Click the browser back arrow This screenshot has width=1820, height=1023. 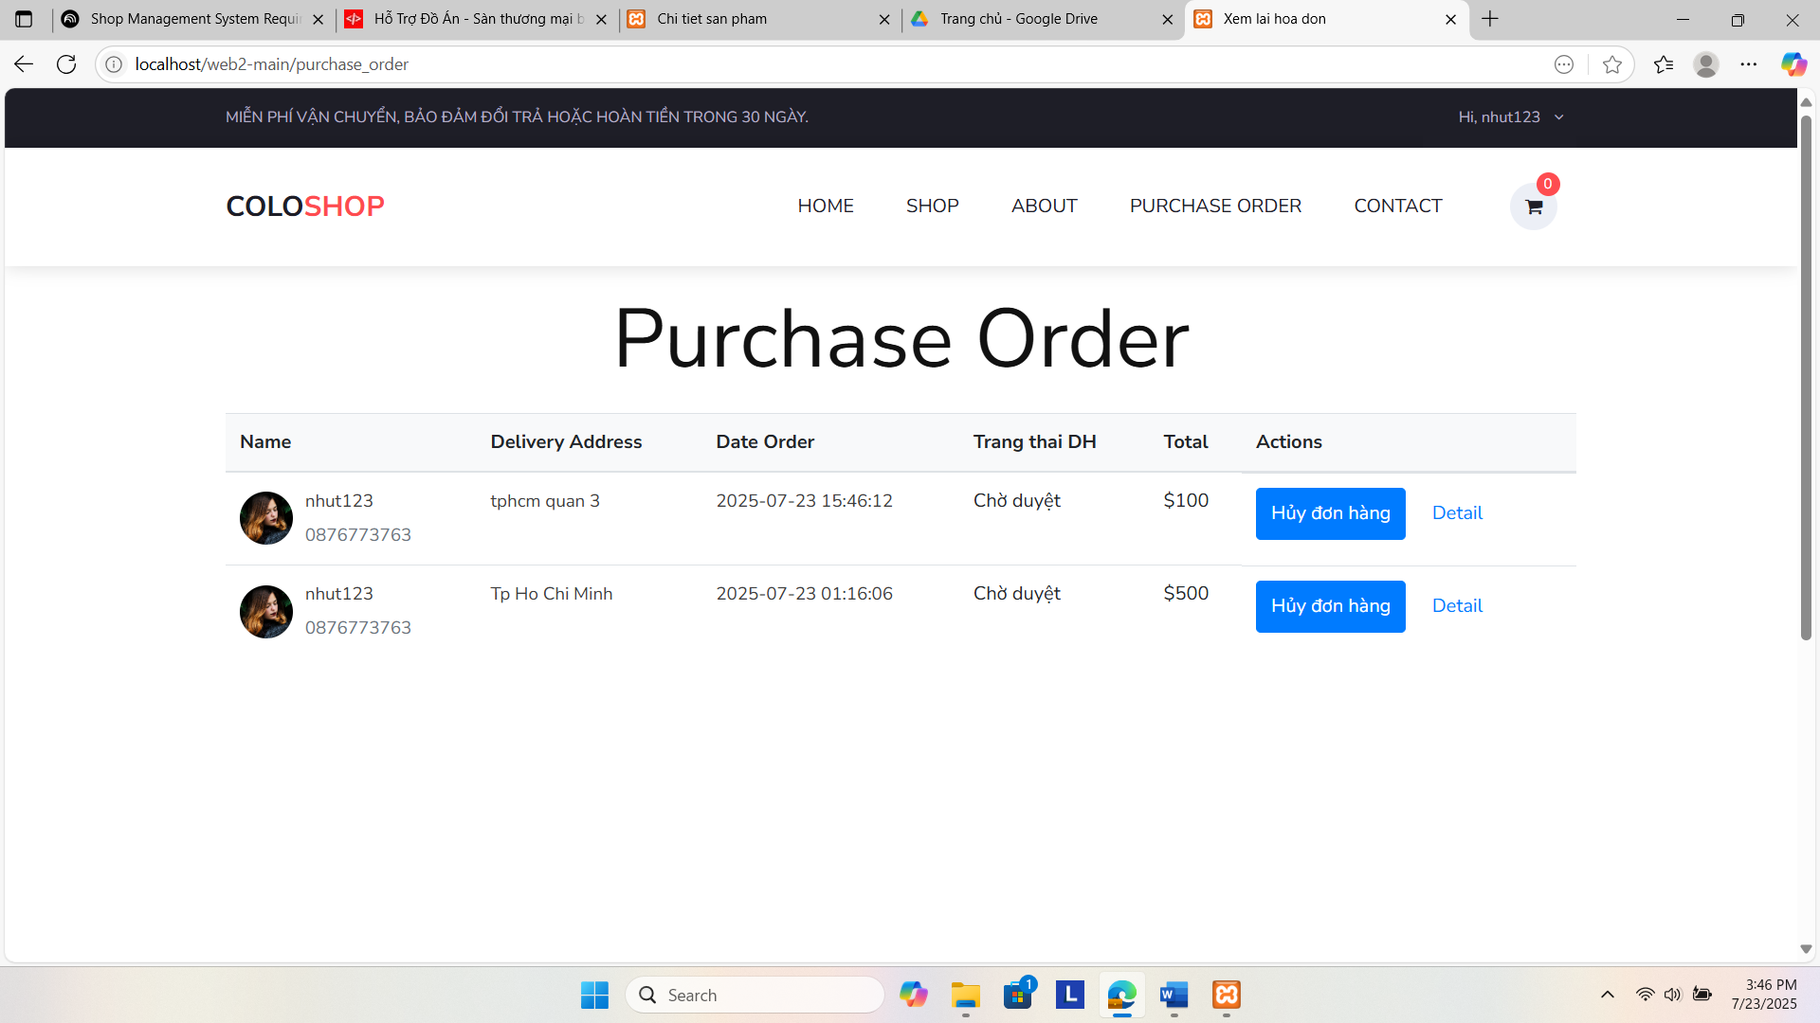pos(24,64)
